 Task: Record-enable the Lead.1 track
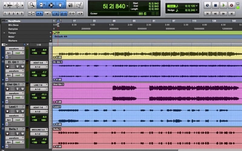tap(7, 111)
